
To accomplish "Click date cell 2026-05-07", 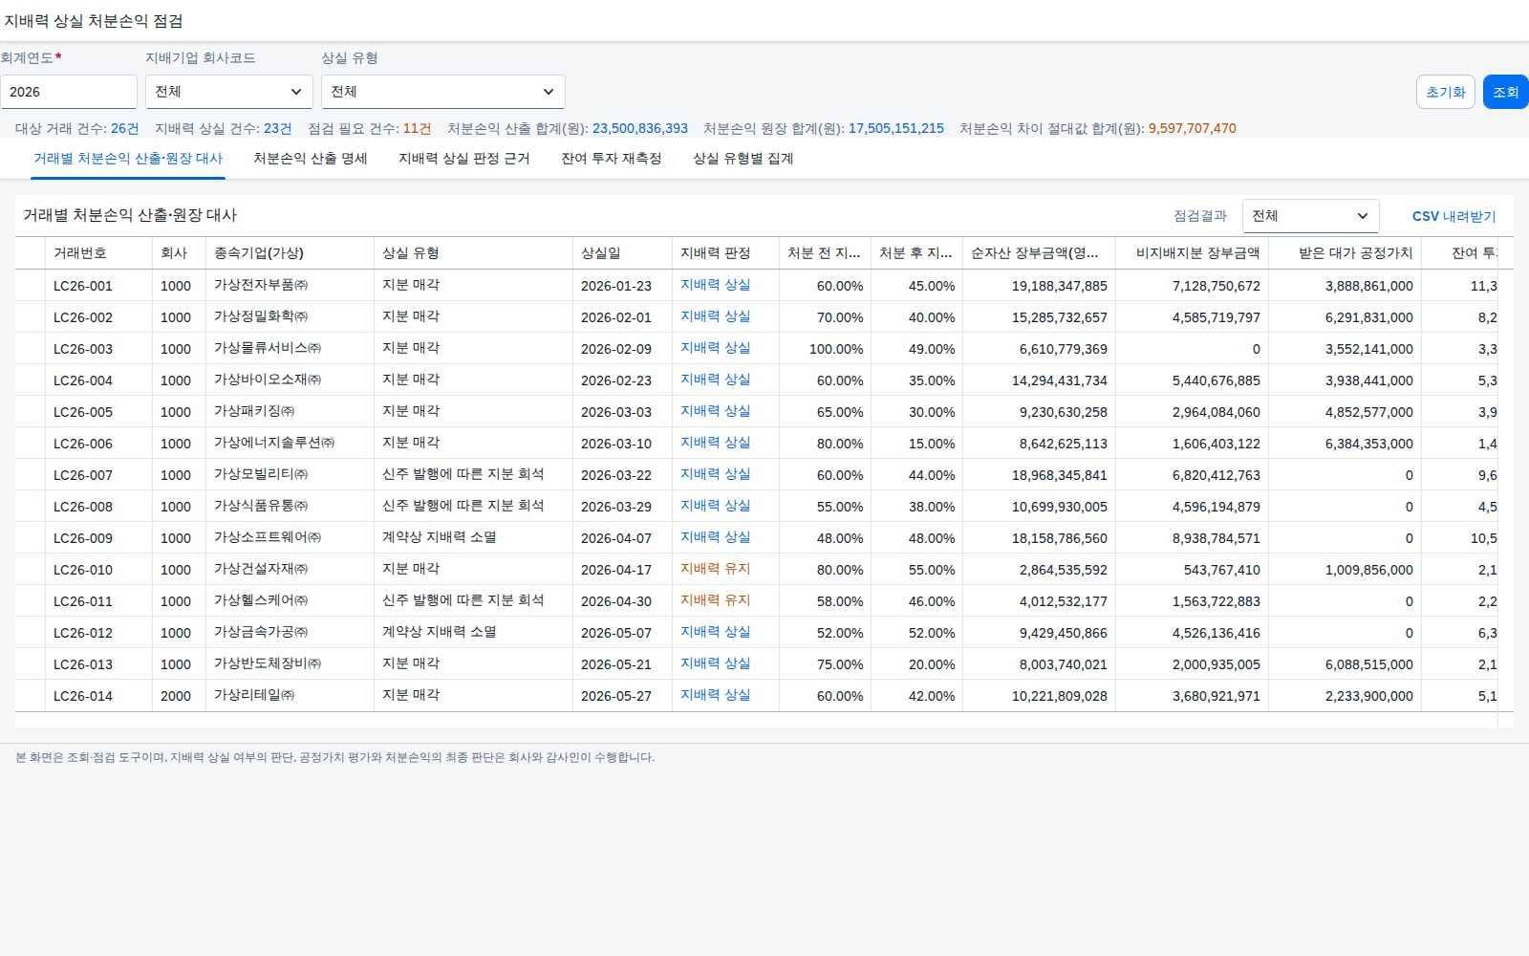I will (x=616, y=633).
